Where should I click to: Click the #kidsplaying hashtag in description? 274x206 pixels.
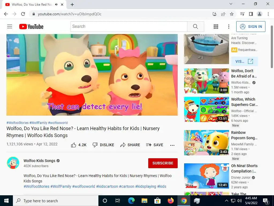(146, 186)
